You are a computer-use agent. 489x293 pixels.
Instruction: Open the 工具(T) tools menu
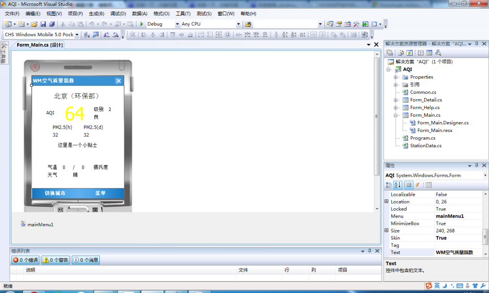(183, 14)
